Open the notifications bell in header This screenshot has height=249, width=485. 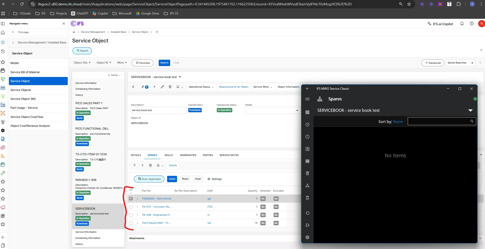coord(462,24)
